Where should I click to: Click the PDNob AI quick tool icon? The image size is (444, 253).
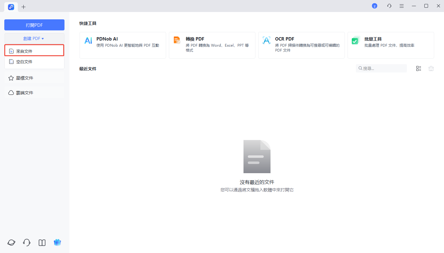(x=88, y=41)
